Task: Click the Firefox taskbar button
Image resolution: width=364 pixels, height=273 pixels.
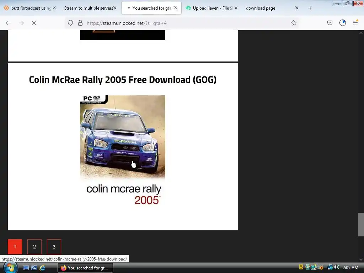Action: (85, 268)
